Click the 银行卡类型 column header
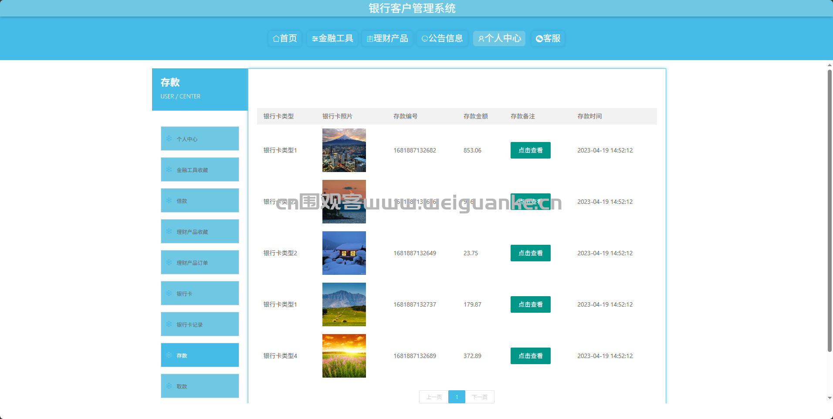This screenshot has width=833, height=419. [x=278, y=116]
